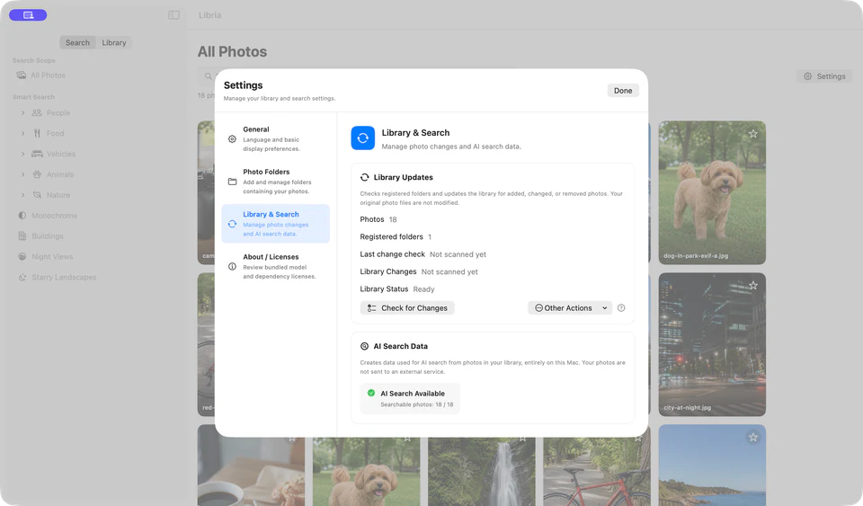The image size is (863, 506).
Task: Expand the Animals smart search group
Action: (22, 174)
